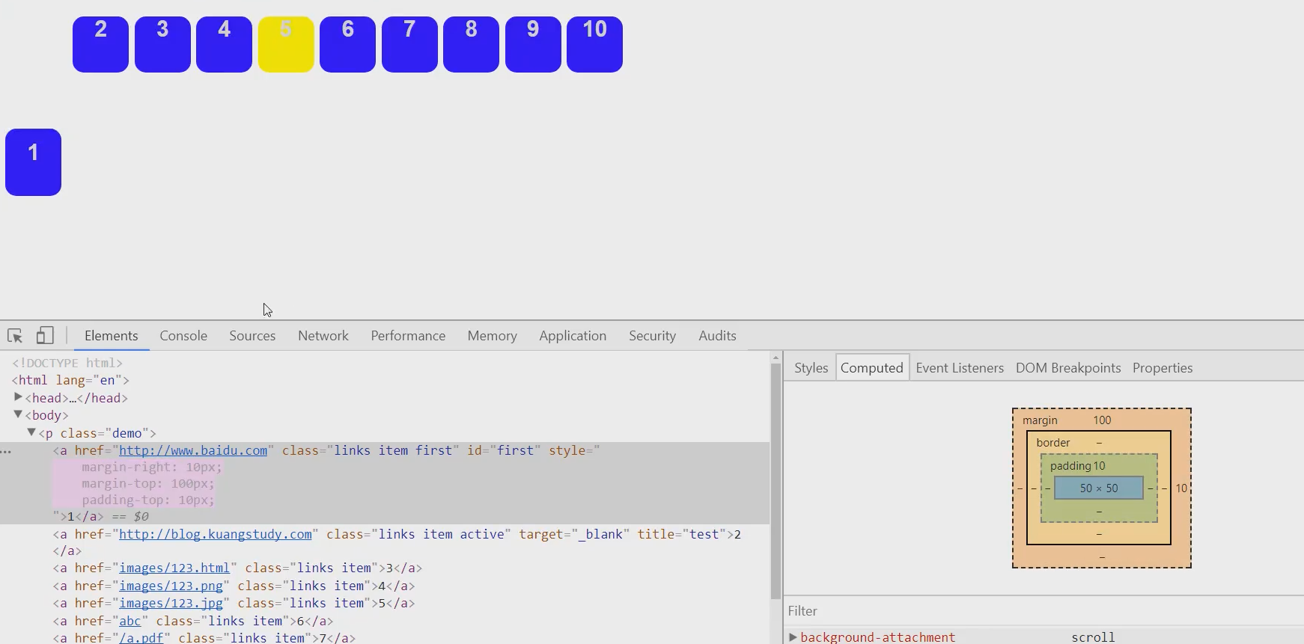Open the Audits tab
Image resolution: width=1304 pixels, height=644 pixels.
(717, 336)
